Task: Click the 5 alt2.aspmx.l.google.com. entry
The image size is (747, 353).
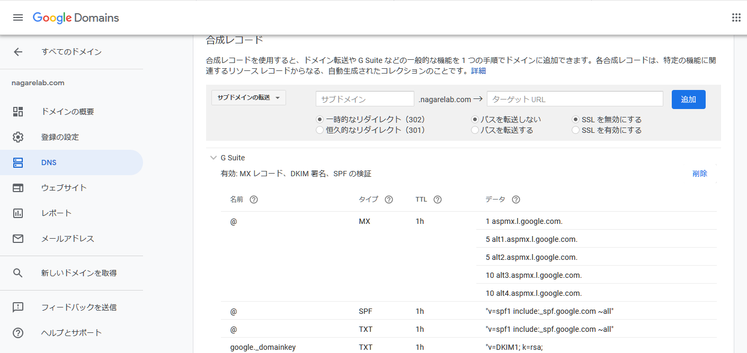Action: pyautogui.click(x=531, y=257)
